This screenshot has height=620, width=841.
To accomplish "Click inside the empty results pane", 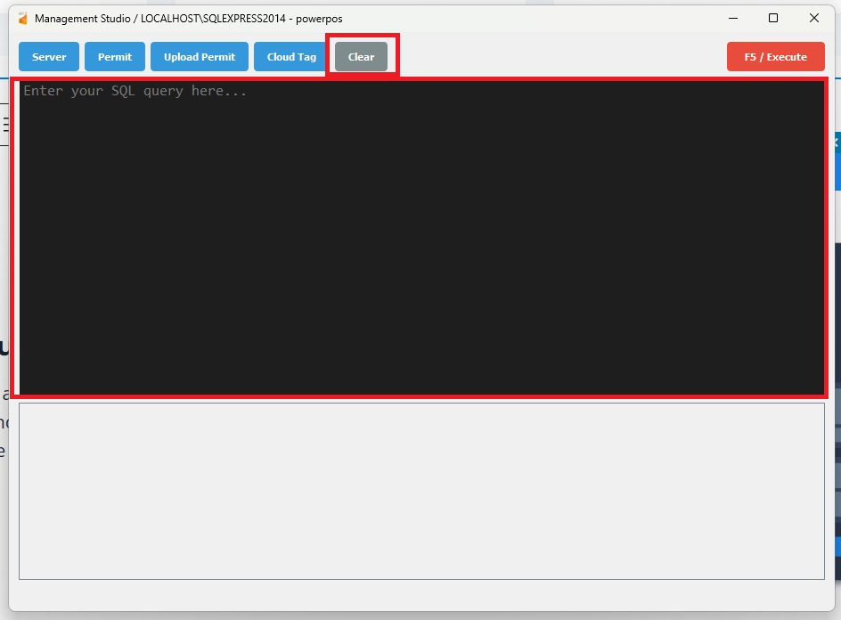I will pyautogui.click(x=421, y=491).
